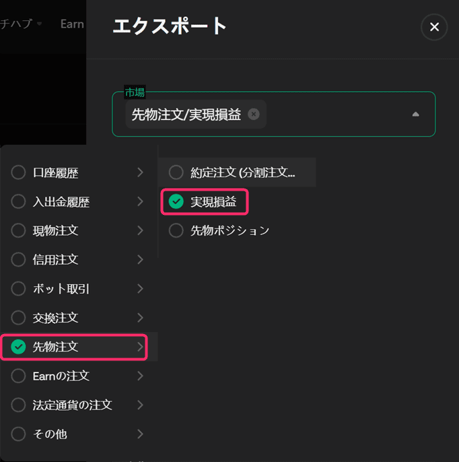Screen dimensions: 459x462
Task: Select the 法定通貨の注文 entry
Action: point(72,405)
